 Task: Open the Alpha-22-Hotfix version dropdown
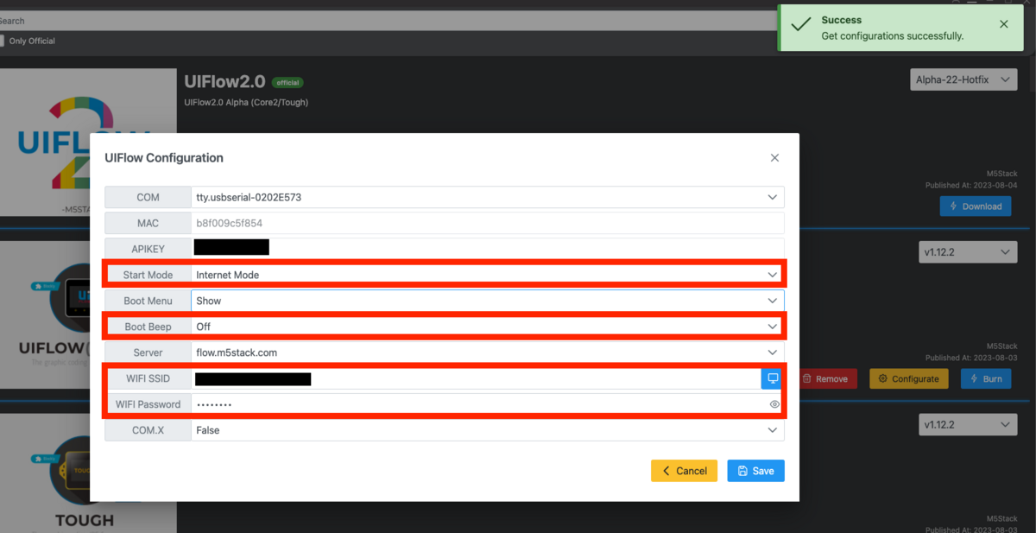963,79
